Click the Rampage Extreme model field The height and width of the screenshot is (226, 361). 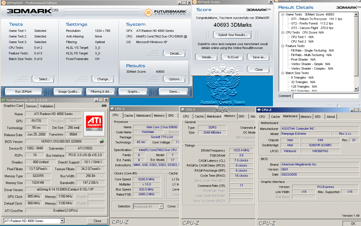[305, 134]
